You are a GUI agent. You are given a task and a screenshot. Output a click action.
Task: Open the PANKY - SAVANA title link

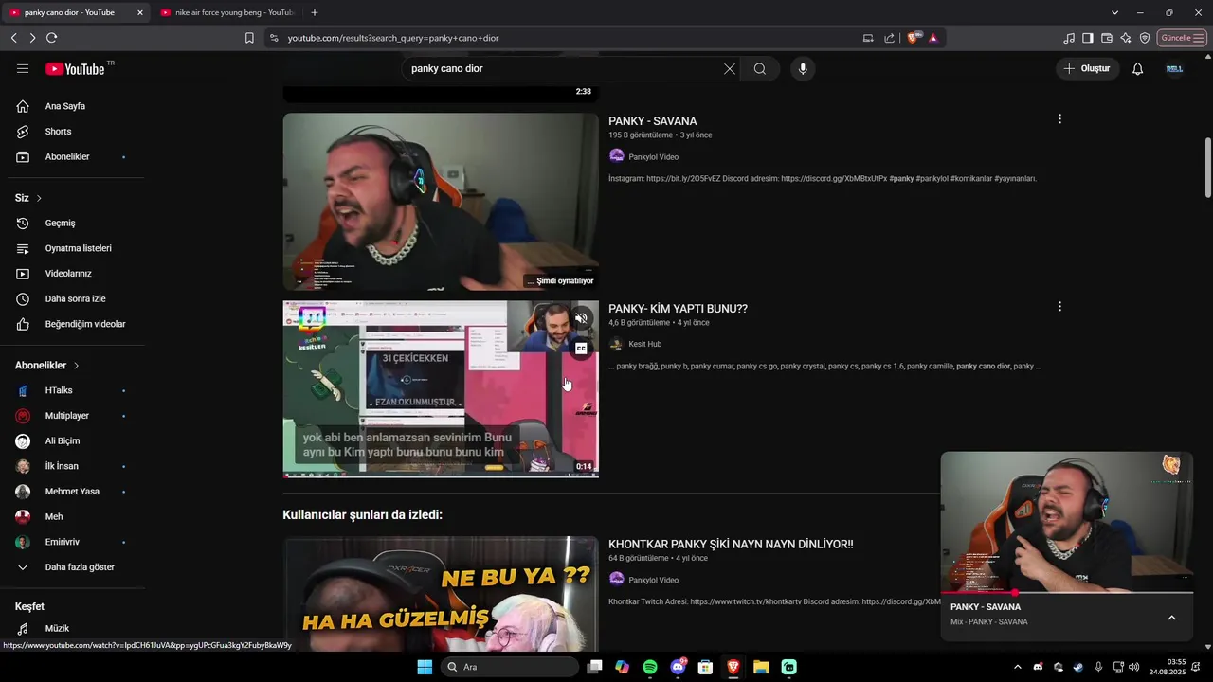click(x=653, y=121)
